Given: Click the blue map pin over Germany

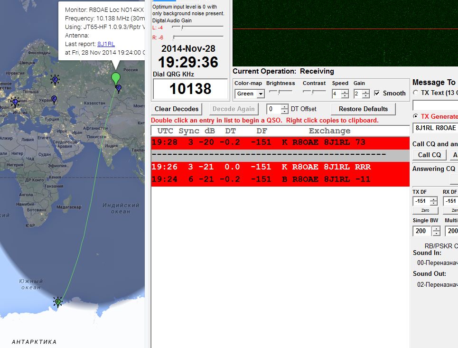Looking at the screenshot, I should [15, 102].
